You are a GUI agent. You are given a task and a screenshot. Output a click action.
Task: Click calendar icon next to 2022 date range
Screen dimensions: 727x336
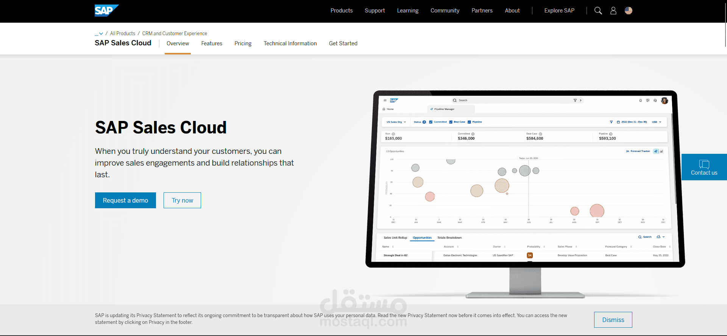pos(618,122)
